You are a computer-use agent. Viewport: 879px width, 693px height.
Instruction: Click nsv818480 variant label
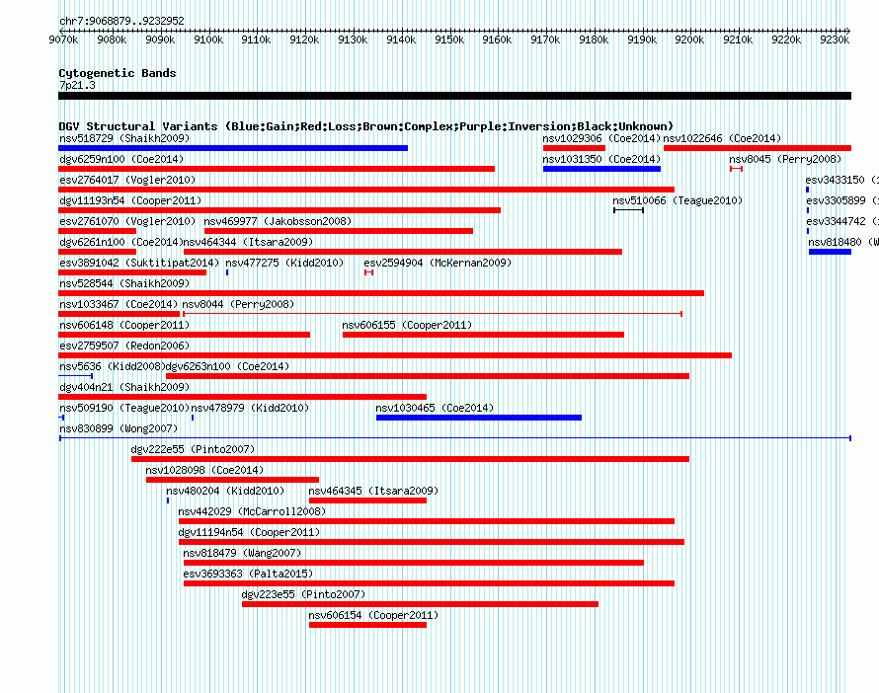(x=843, y=242)
